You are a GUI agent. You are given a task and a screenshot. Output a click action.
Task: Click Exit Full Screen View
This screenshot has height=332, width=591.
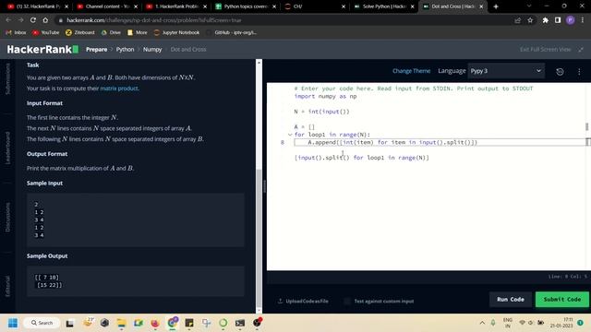click(x=546, y=49)
